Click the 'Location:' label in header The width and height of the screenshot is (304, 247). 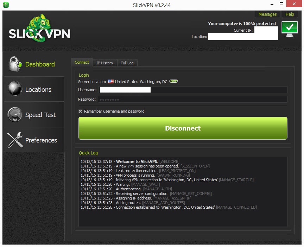[x=199, y=37]
